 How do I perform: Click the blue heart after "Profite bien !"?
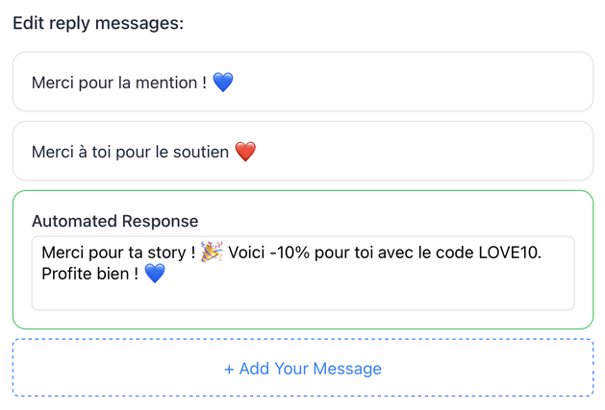tap(154, 275)
